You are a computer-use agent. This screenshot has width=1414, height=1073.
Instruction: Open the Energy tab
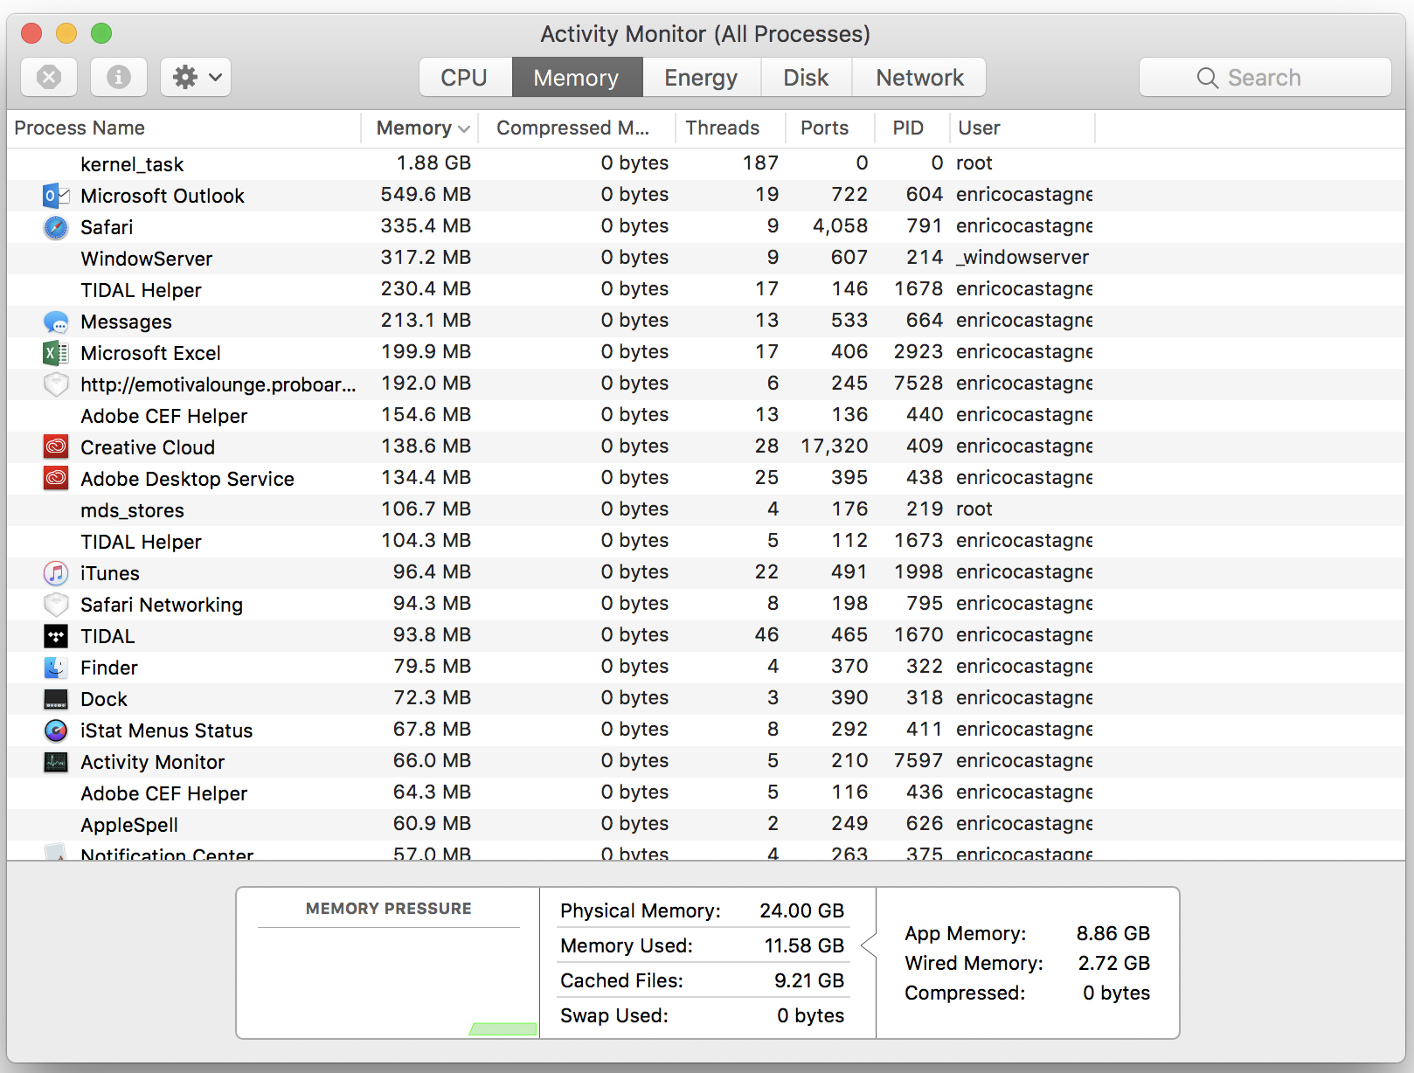(x=701, y=77)
